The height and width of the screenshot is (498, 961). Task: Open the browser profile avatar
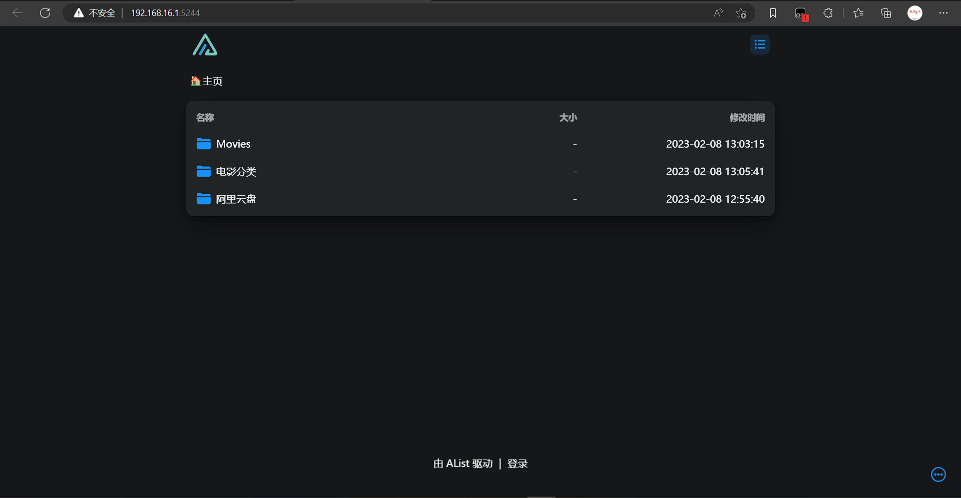(914, 13)
